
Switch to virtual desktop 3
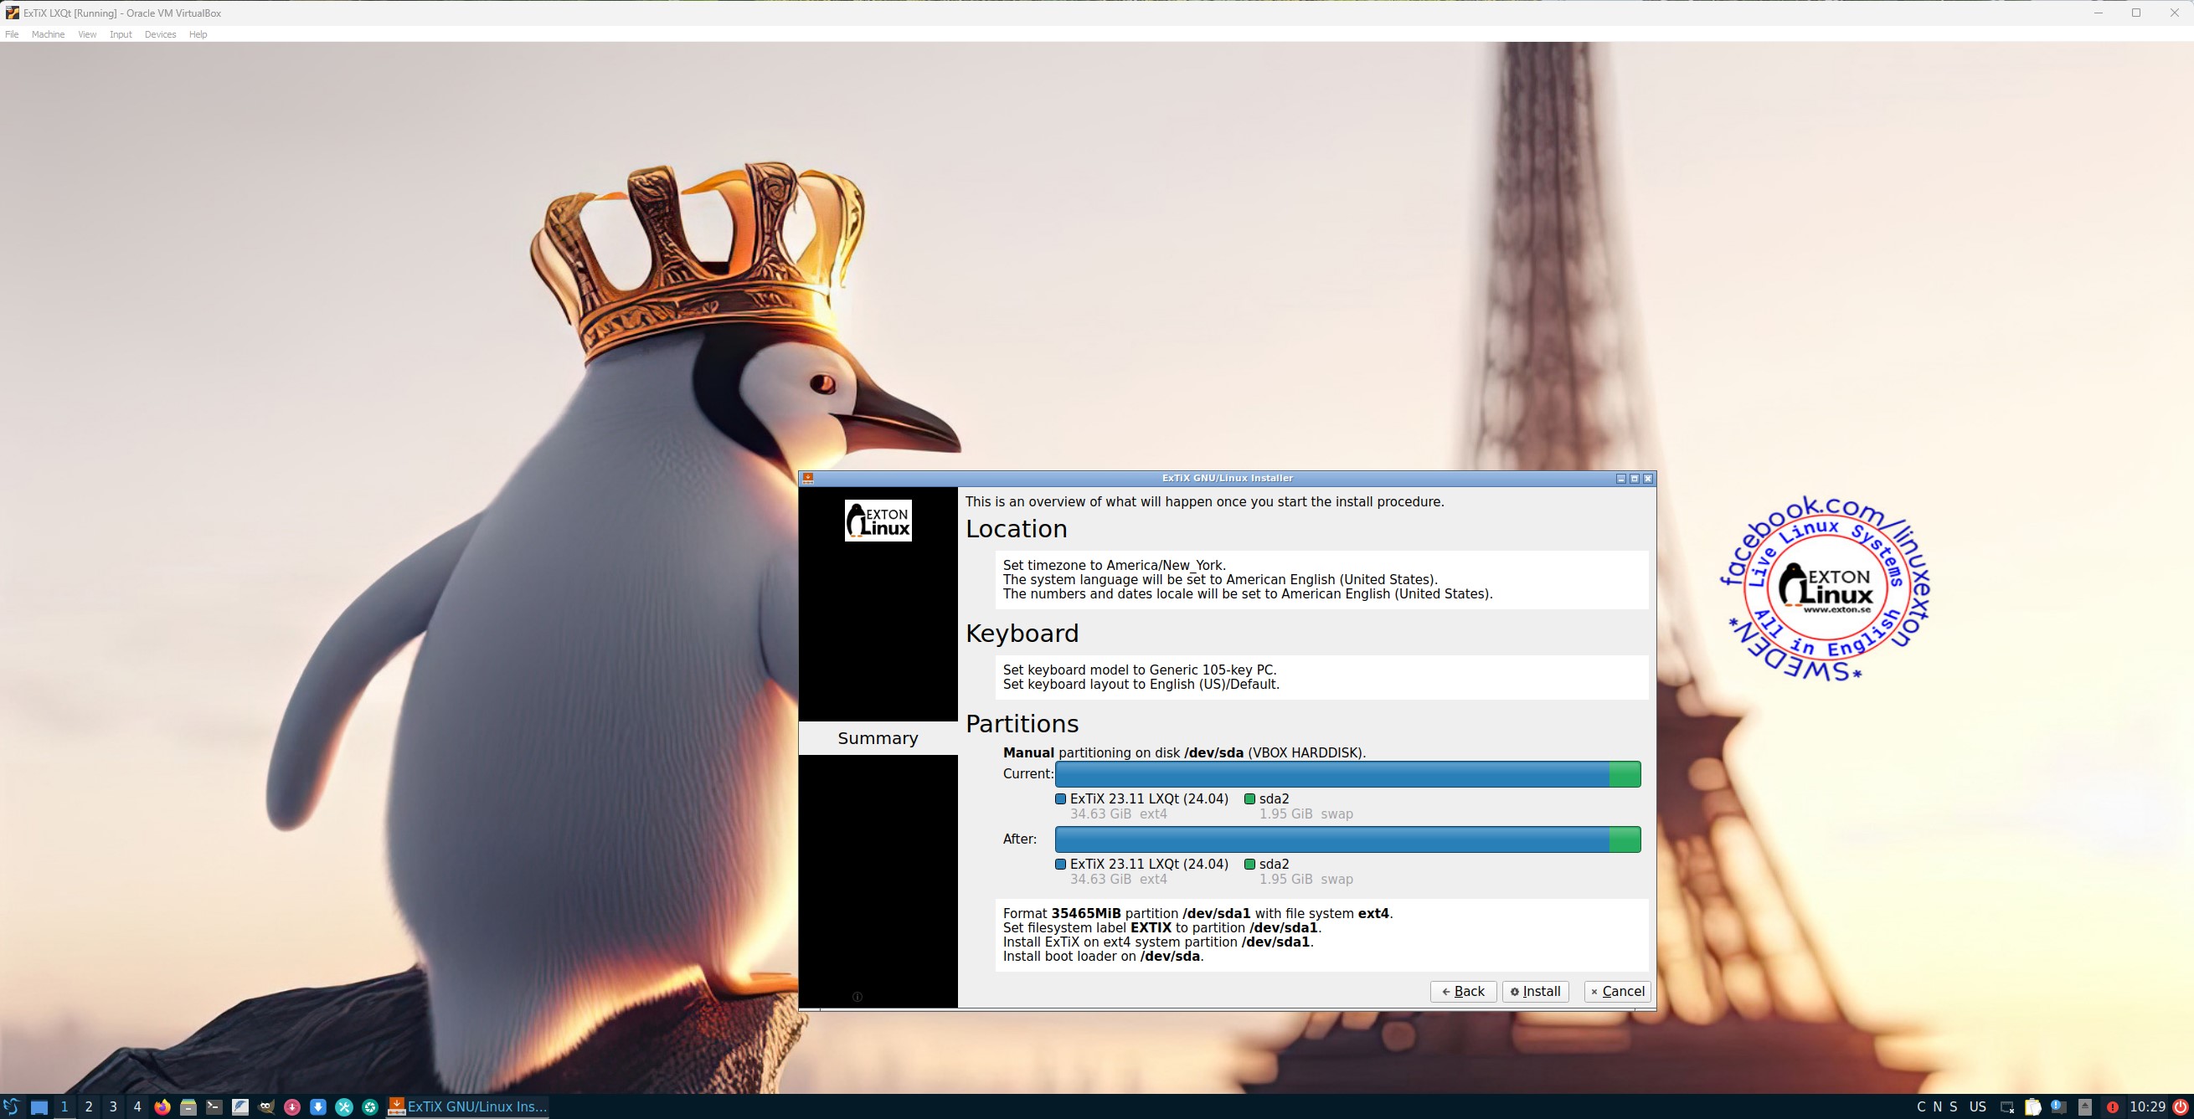[112, 1107]
